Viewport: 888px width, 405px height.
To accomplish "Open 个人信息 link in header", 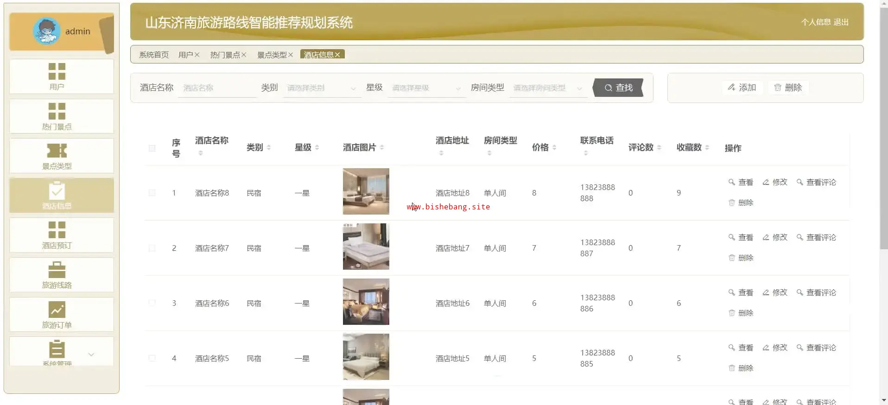I will pos(816,22).
